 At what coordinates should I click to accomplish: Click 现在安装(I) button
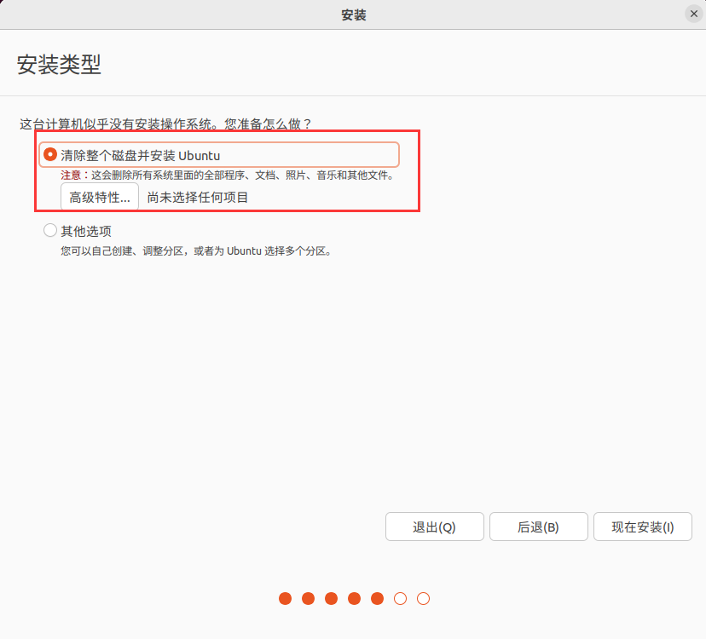643,527
